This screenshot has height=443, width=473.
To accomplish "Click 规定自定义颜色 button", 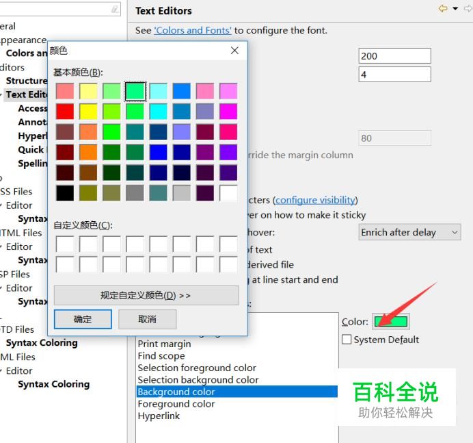I will pyautogui.click(x=146, y=295).
